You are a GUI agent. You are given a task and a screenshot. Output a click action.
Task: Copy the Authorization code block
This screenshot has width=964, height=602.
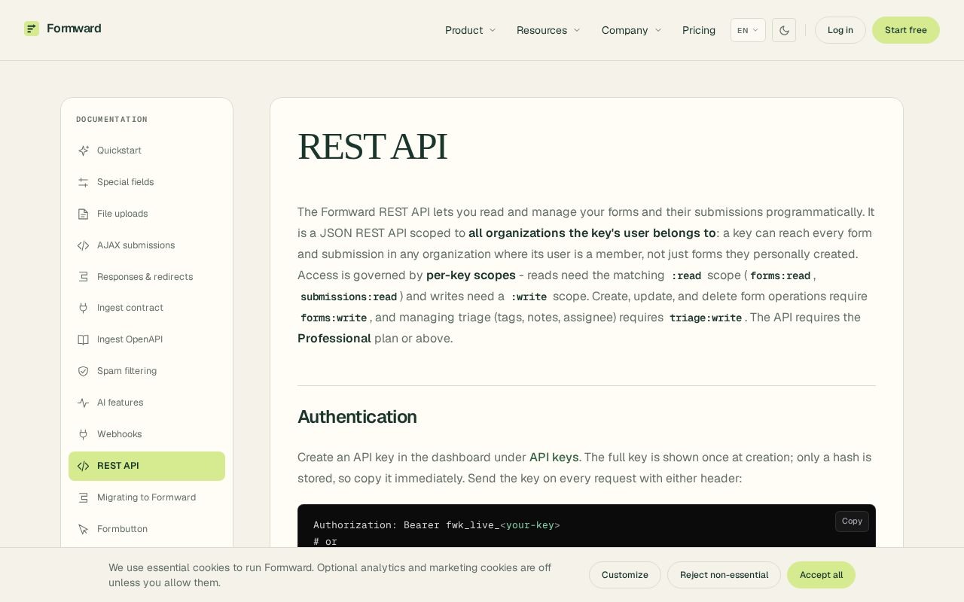pos(852,521)
